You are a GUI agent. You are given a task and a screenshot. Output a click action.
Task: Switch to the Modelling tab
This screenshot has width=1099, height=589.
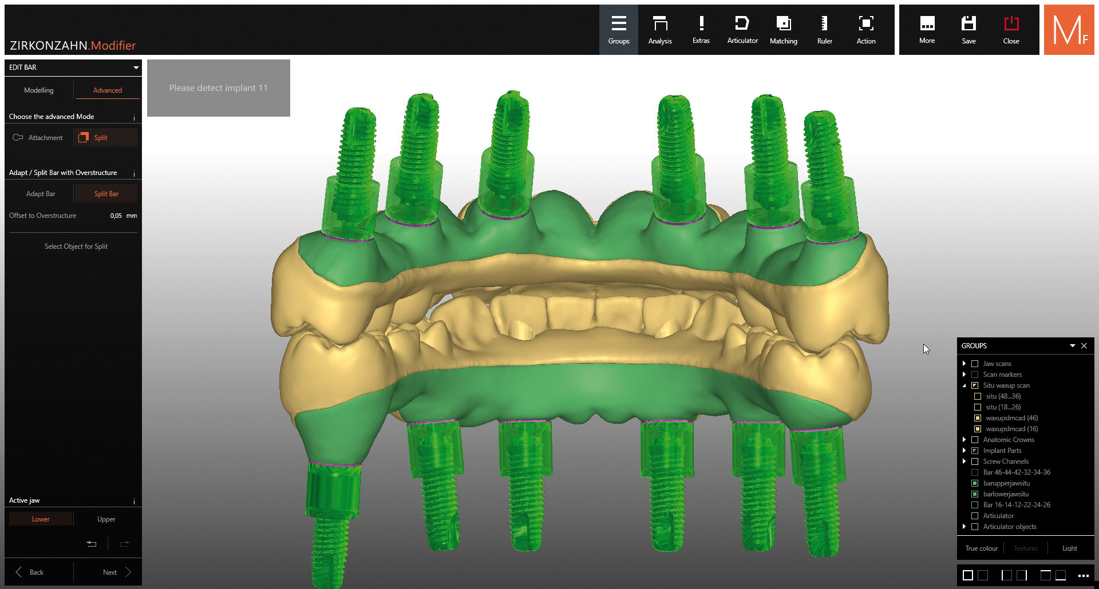pos(39,90)
